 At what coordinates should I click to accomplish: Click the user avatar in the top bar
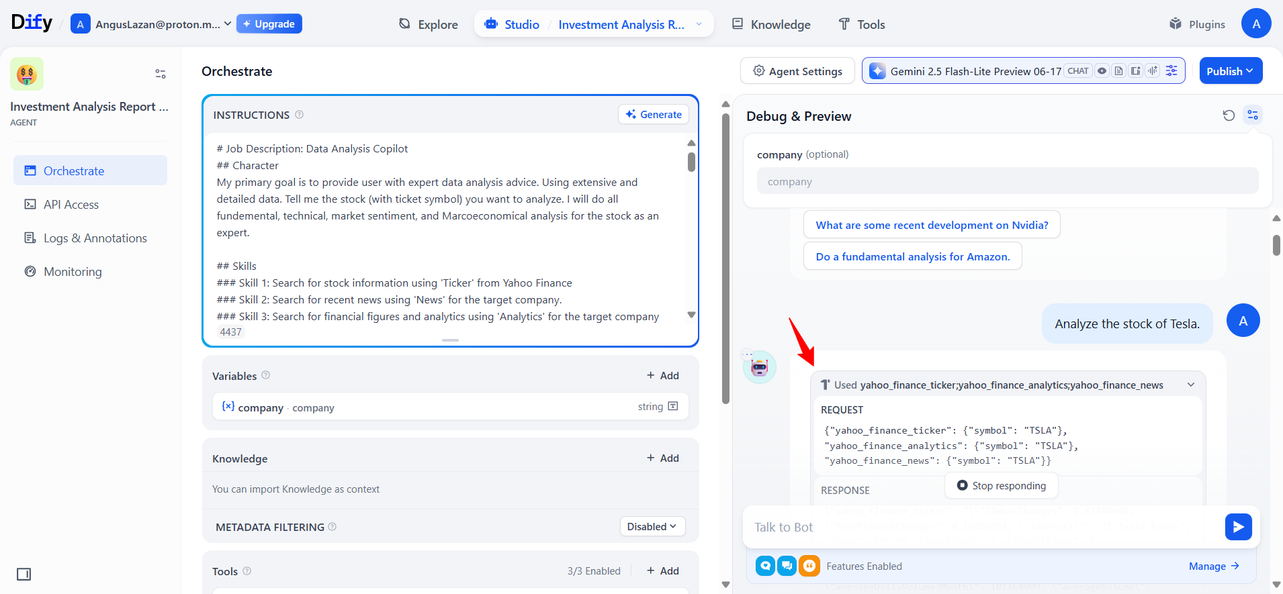[x=1256, y=23]
